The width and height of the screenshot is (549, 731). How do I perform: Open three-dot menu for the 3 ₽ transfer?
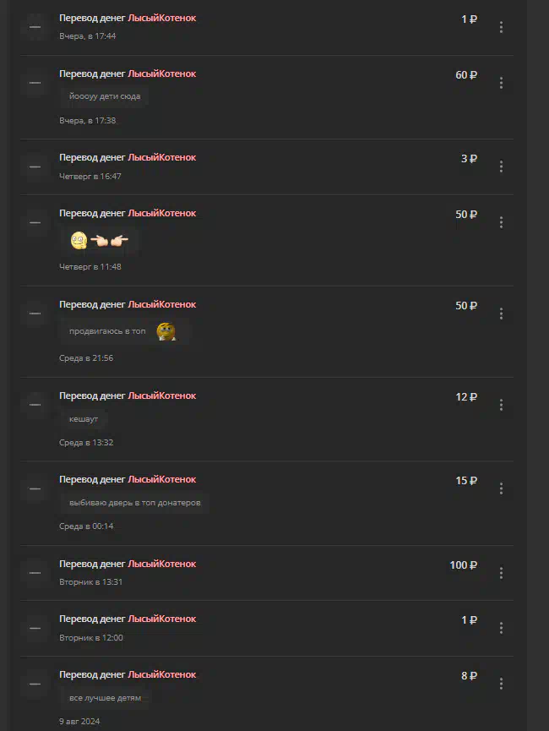click(501, 166)
